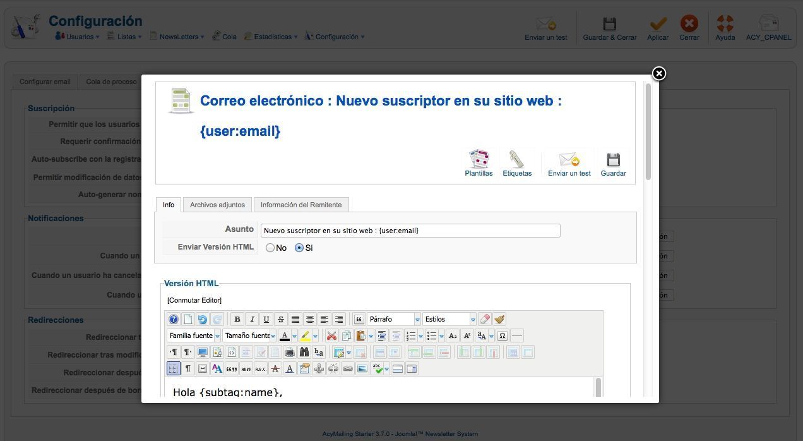The height and width of the screenshot is (441, 803).
Task: Click the Conmutar Editor link
Action: click(194, 300)
